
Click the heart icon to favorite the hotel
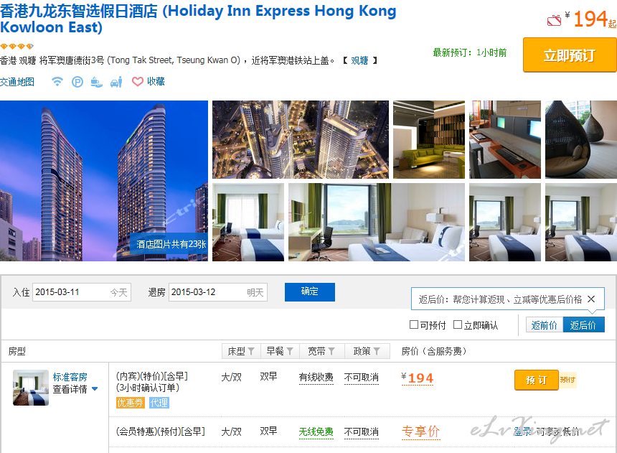point(137,82)
